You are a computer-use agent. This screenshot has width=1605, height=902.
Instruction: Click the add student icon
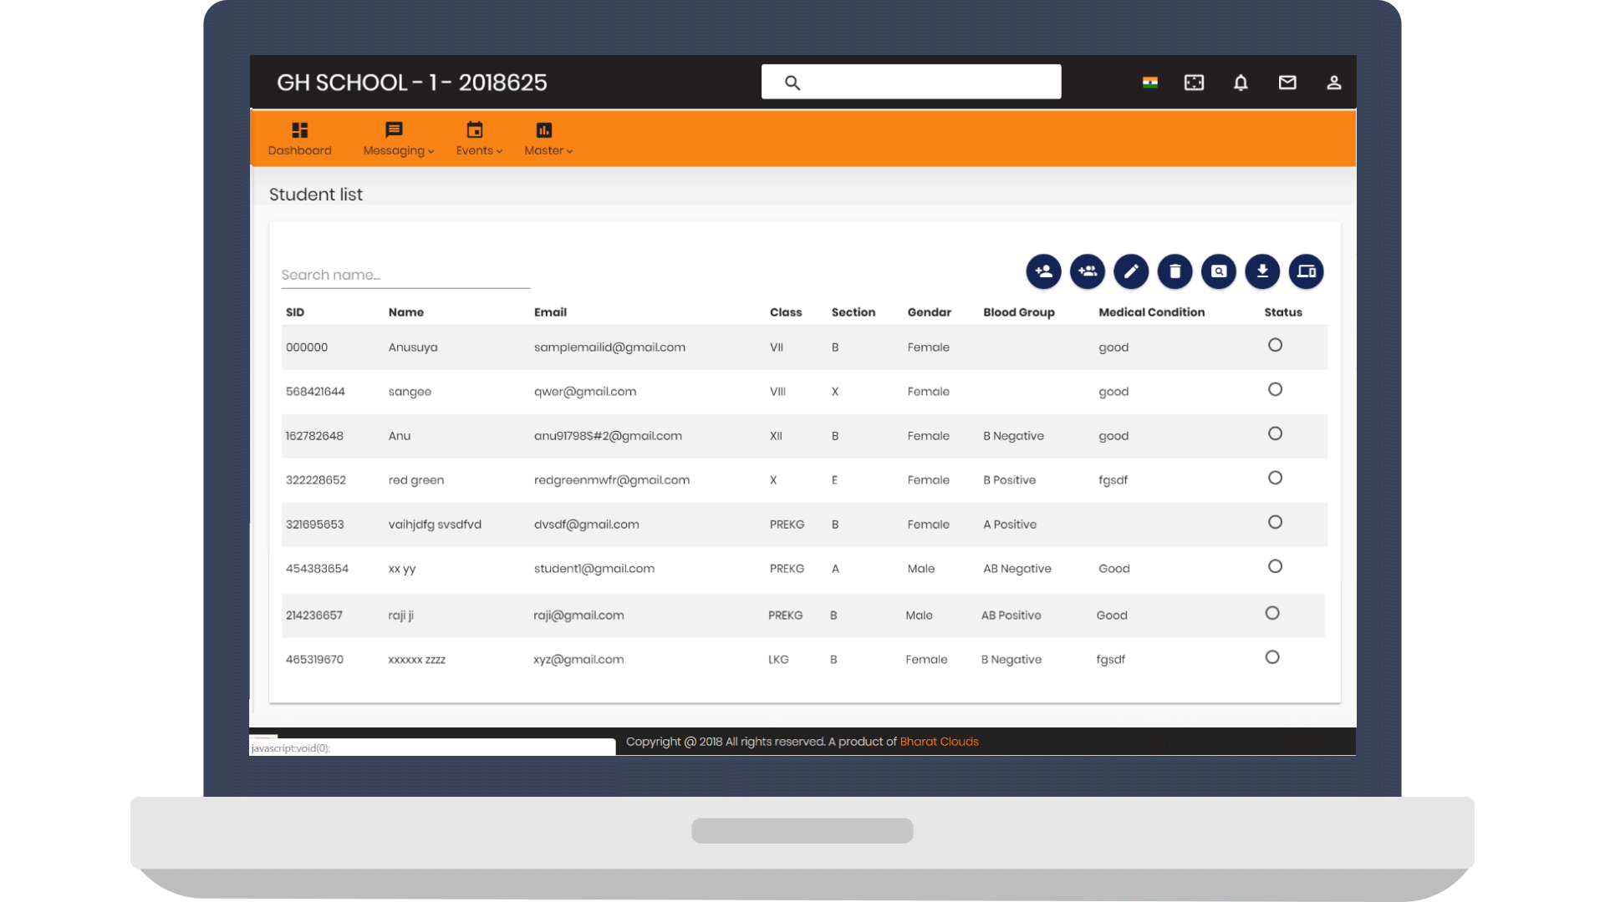[1043, 271]
